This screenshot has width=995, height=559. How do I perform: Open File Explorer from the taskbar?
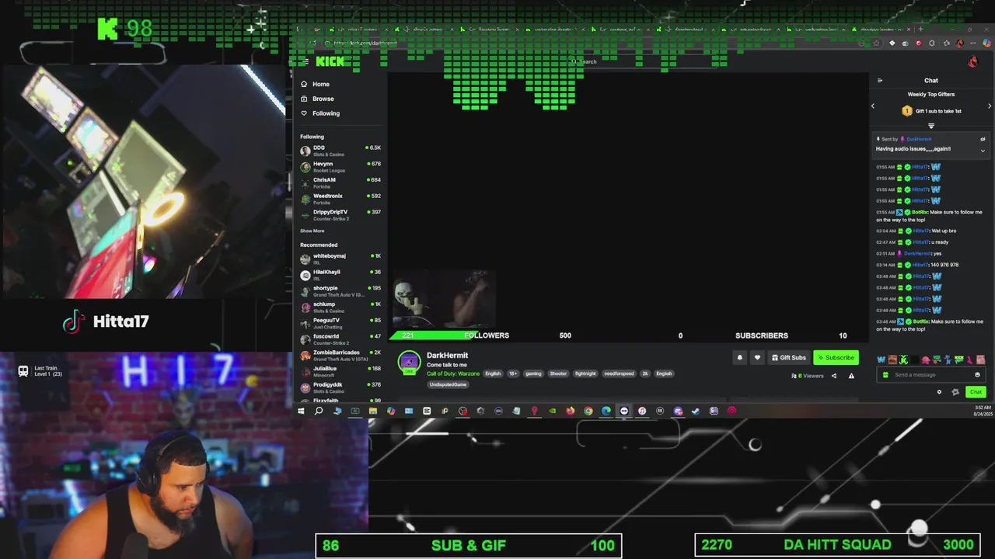tap(373, 411)
